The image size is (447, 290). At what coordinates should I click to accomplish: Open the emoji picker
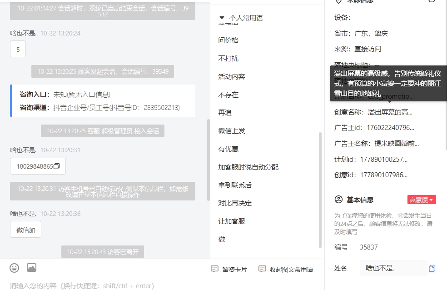[14, 268]
